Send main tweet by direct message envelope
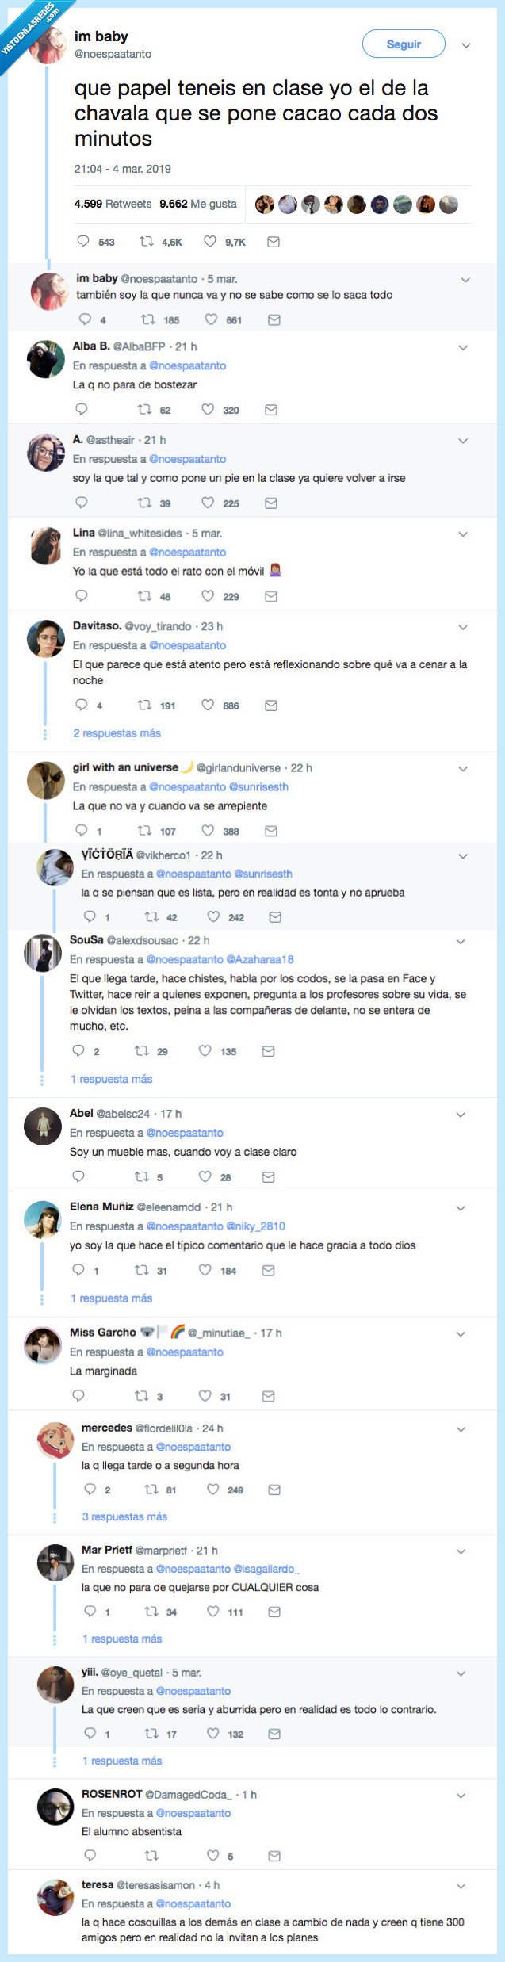Screen dimensions: 505x1962 pos(274,242)
